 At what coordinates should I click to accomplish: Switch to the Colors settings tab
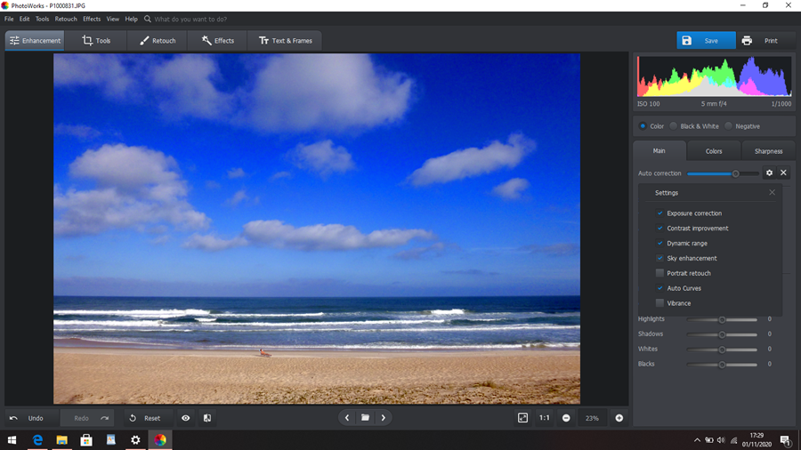(x=714, y=151)
